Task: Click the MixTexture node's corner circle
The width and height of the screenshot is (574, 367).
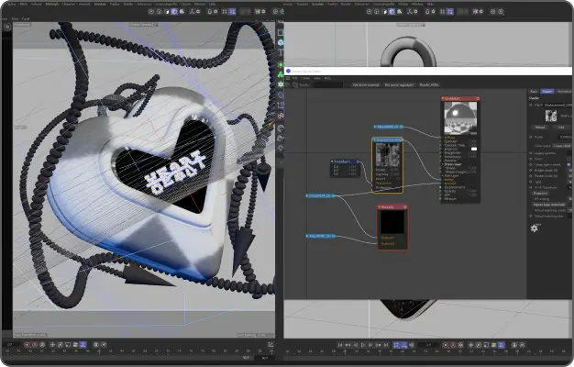Action: tap(405, 207)
